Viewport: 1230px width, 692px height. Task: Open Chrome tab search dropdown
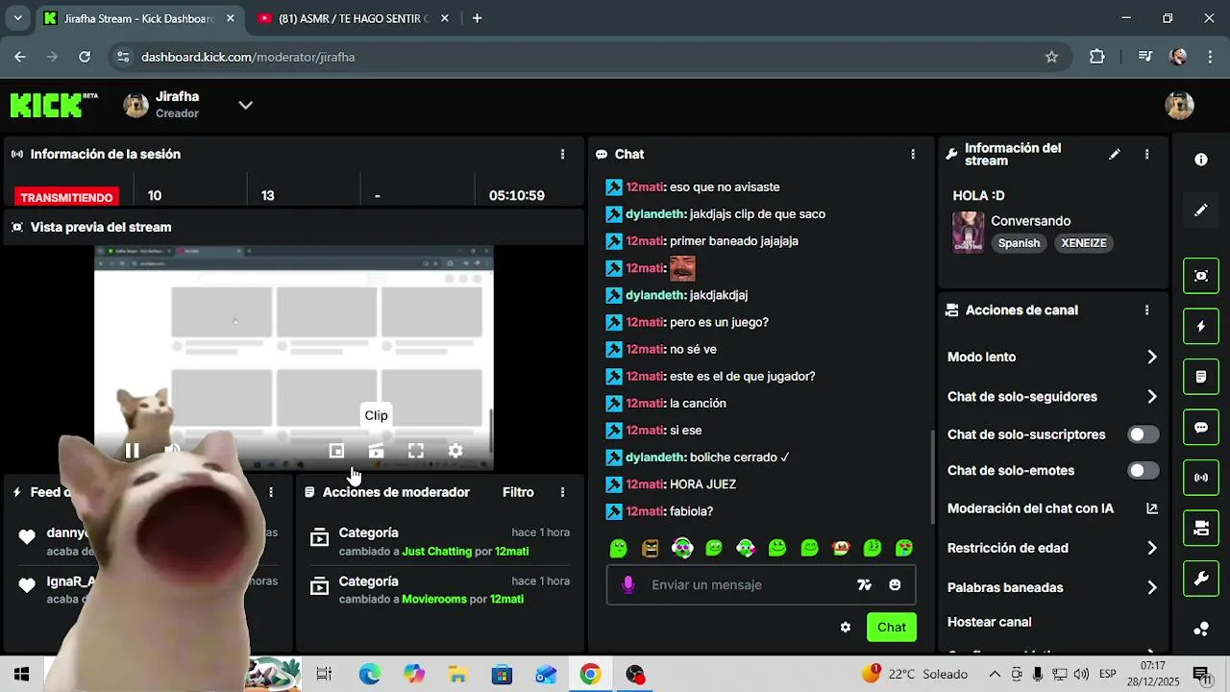coord(16,18)
